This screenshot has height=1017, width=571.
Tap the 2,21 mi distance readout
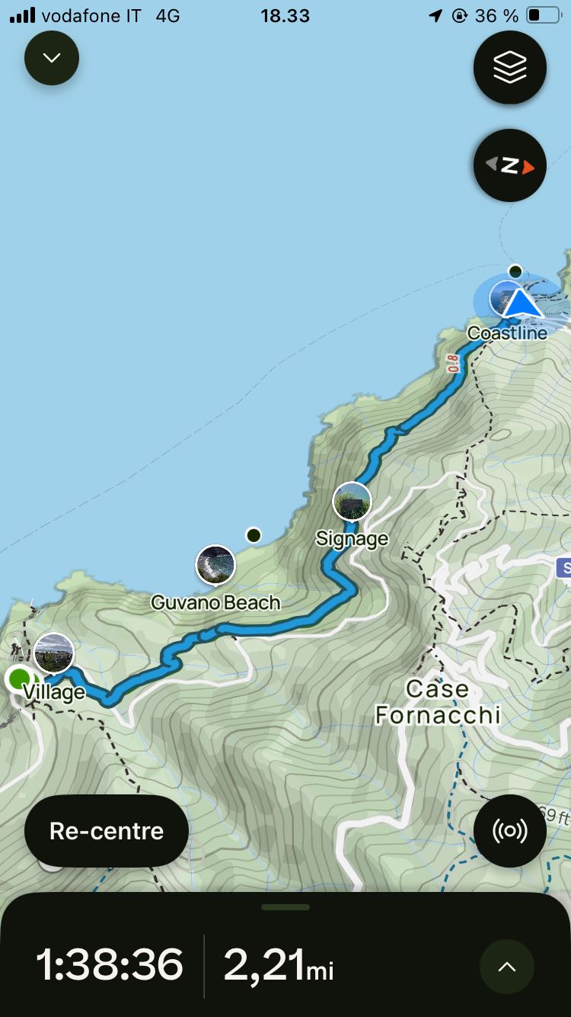[x=278, y=965]
